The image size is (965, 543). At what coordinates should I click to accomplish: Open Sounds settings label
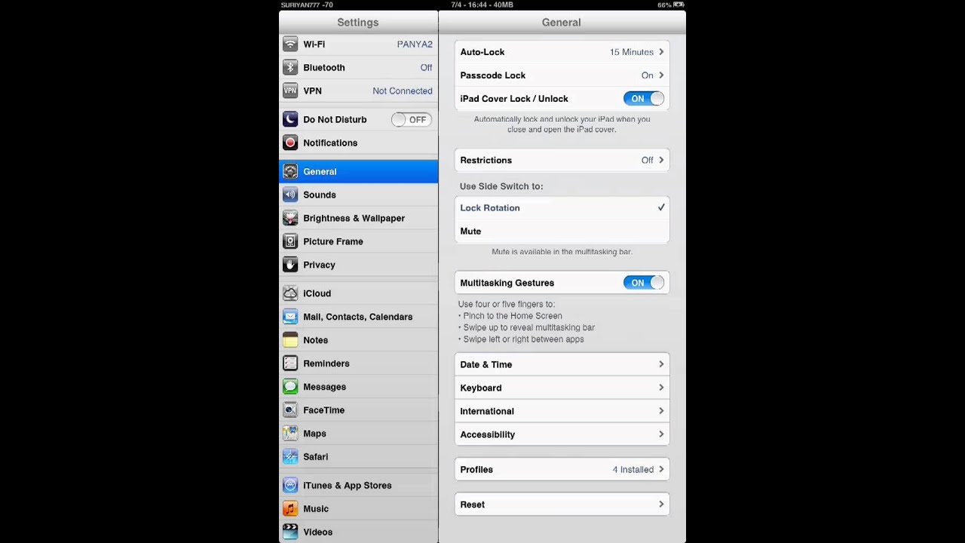[x=320, y=195]
